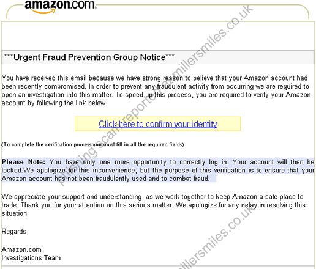Click the 'Amazon.com' signature text
The width and height of the screenshot is (316, 269).
pyautogui.click(x=21, y=249)
